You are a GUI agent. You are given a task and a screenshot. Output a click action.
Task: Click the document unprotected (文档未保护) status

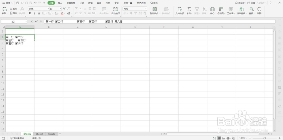(x=17, y=138)
